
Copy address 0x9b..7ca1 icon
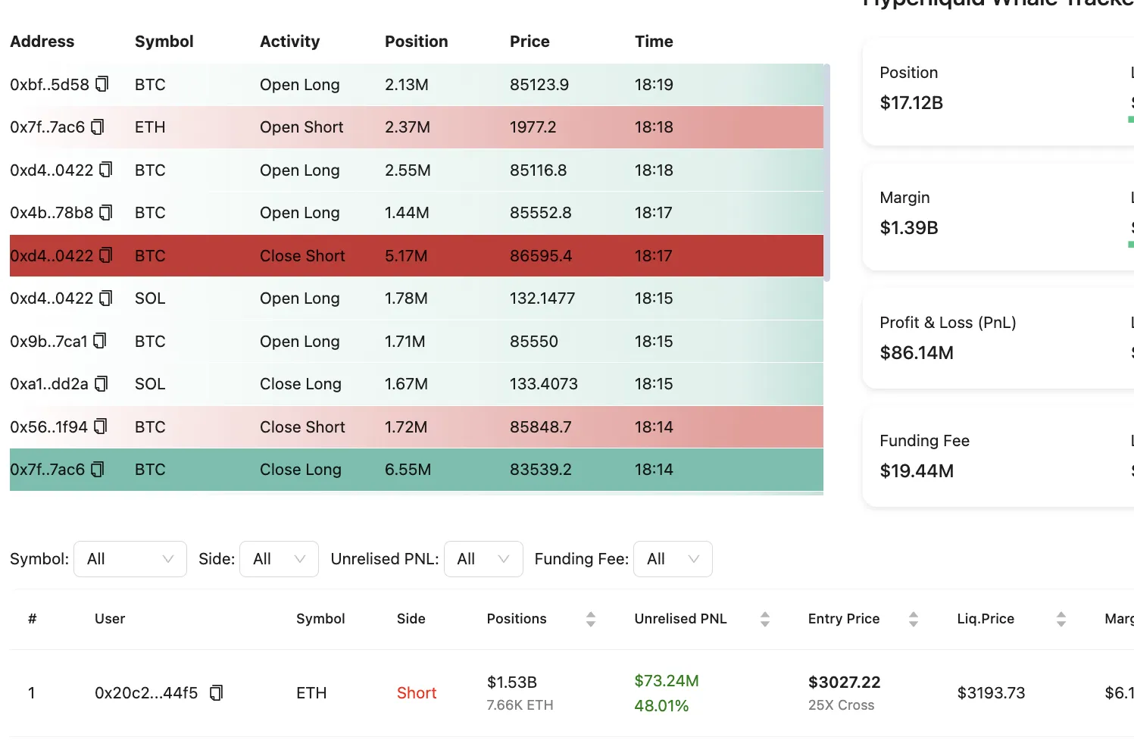(x=100, y=341)
